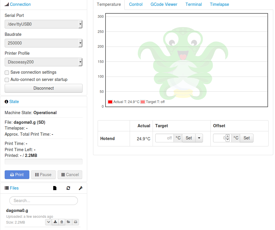Viewport: 275px width, 230px height.
Task: Refresh the file list with the sync icon
Action: point(68,188)
